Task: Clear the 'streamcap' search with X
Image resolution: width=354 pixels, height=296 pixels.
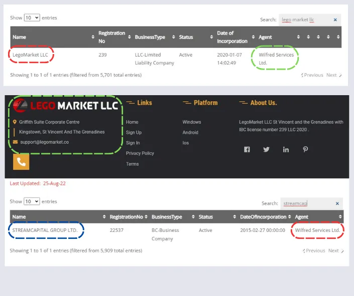Action: coord(337,203)
